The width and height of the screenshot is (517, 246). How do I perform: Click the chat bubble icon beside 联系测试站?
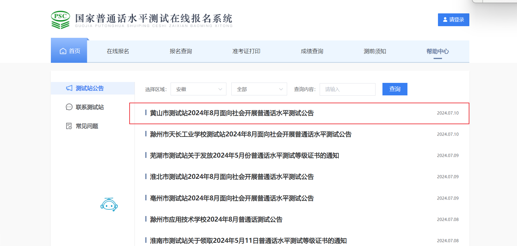coord(69,107)
